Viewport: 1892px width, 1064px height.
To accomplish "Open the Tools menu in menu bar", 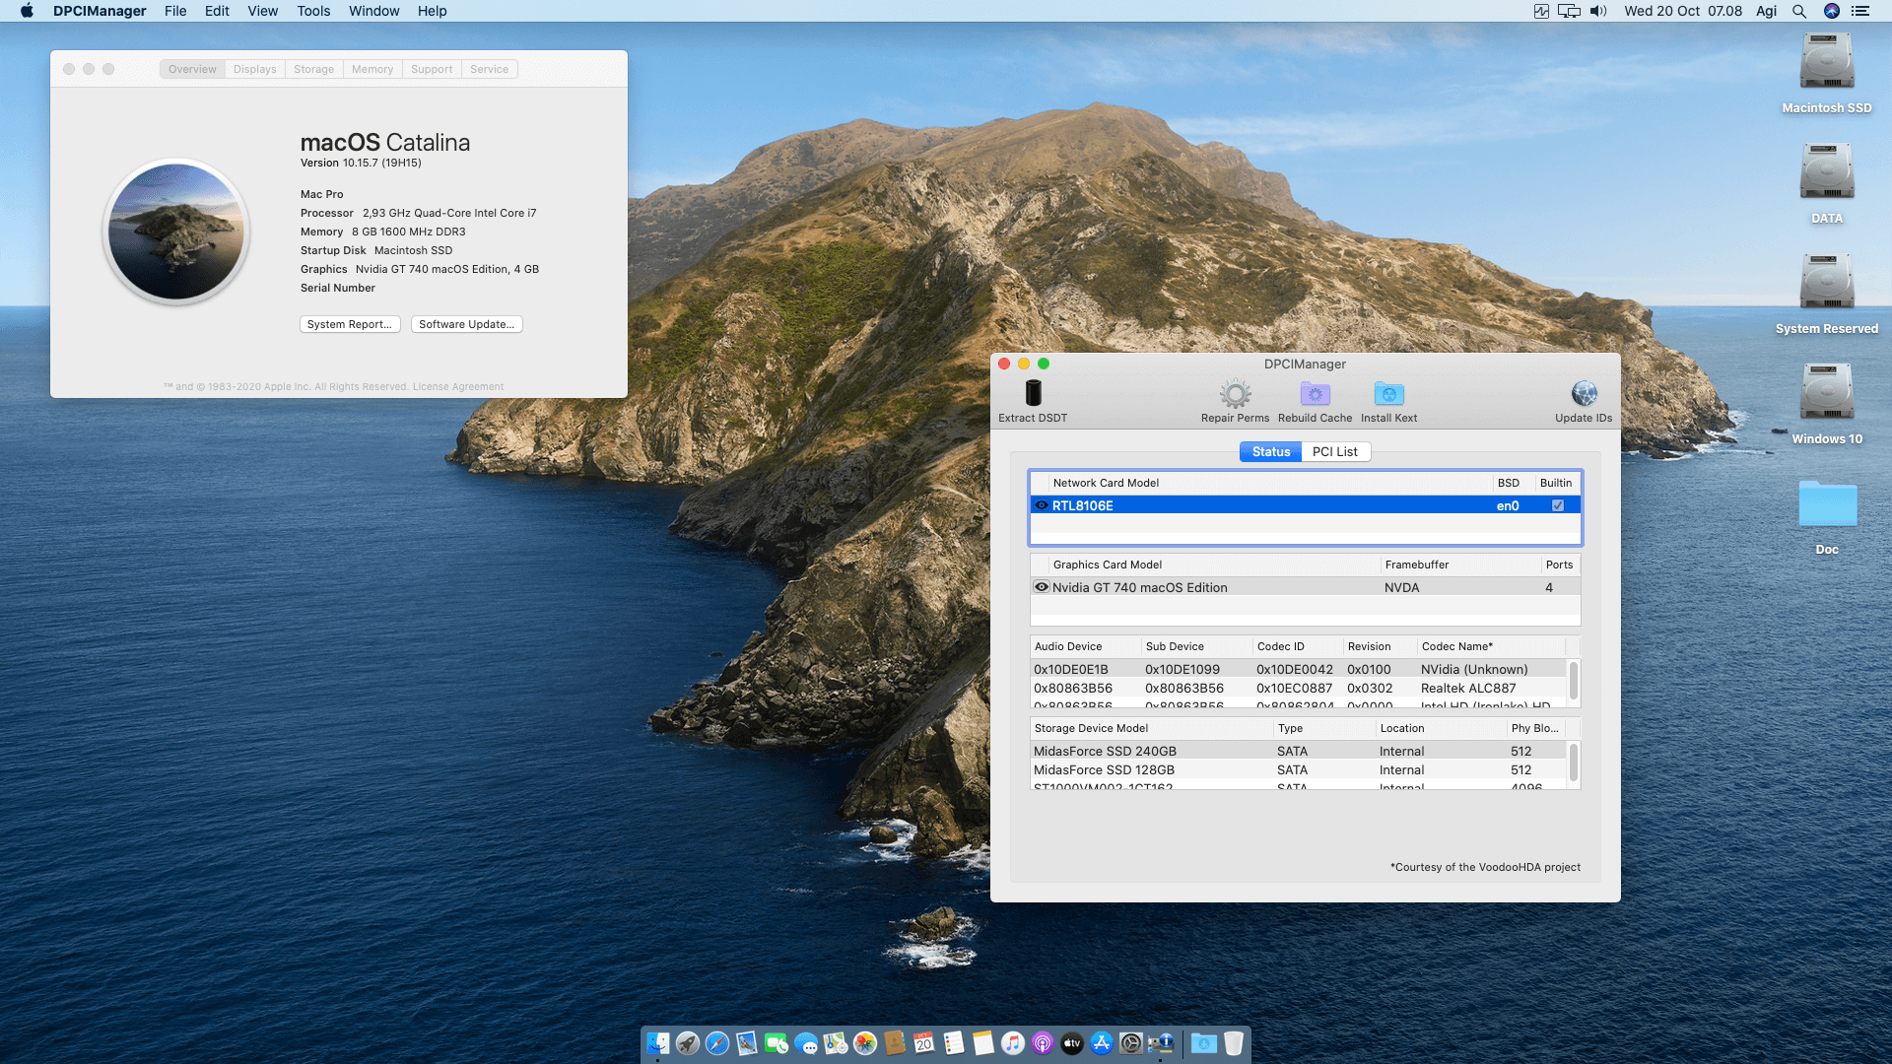I will point(313,11).
